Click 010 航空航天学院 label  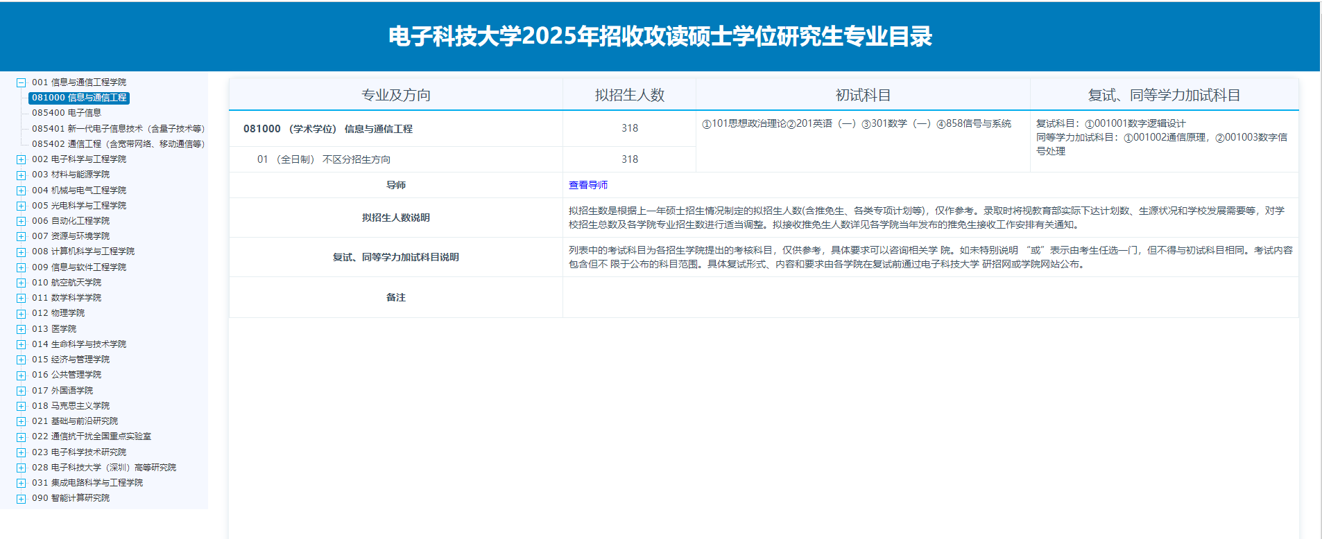click(67, 283)
